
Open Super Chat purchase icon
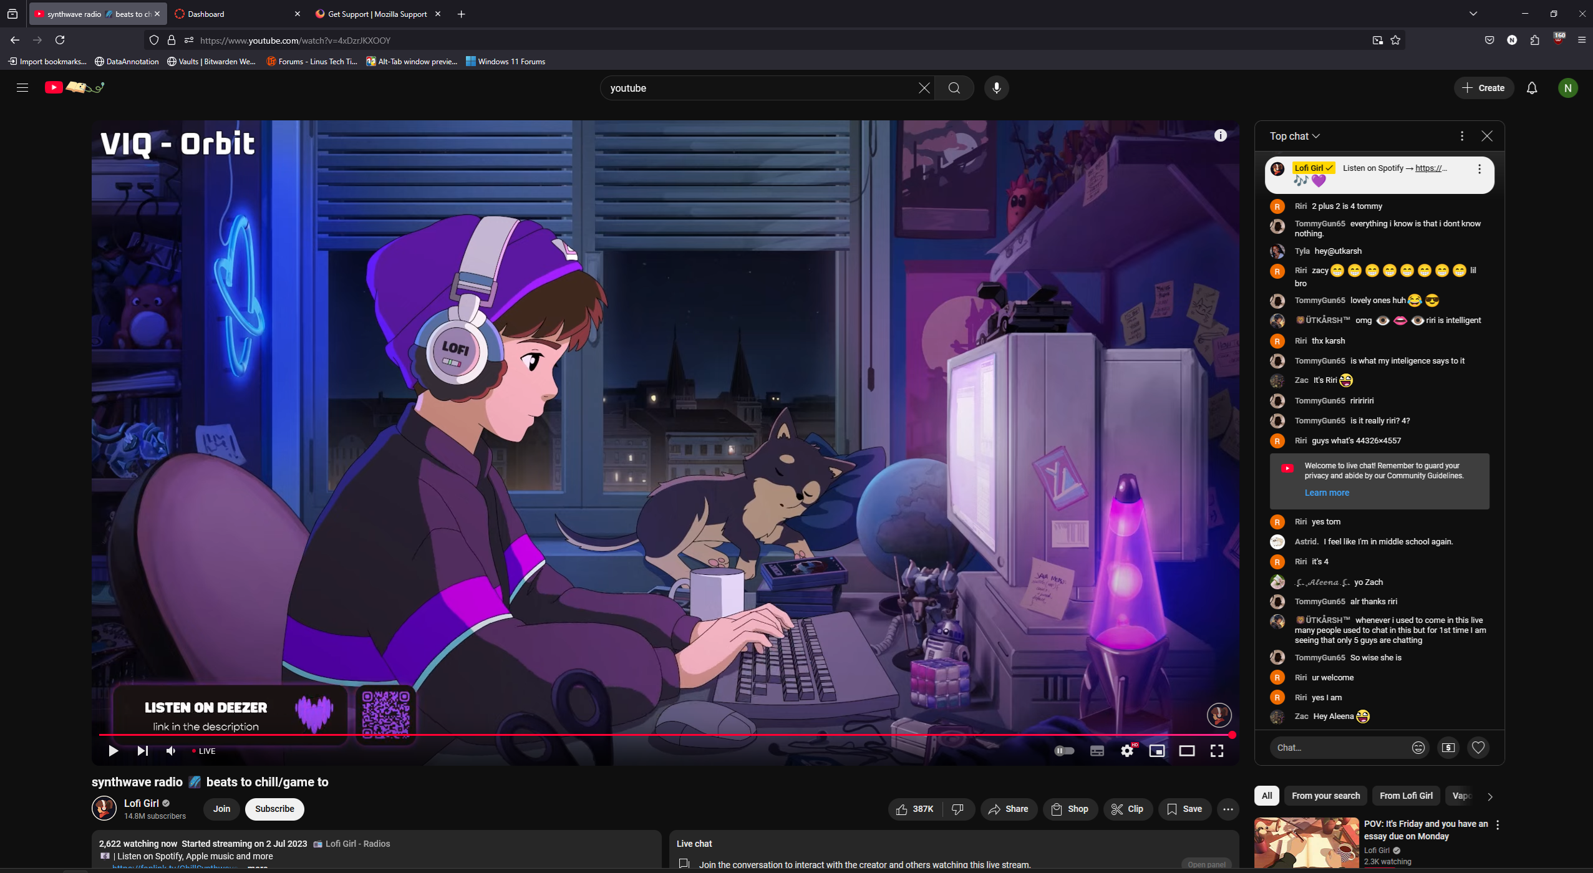[1448, 748]
